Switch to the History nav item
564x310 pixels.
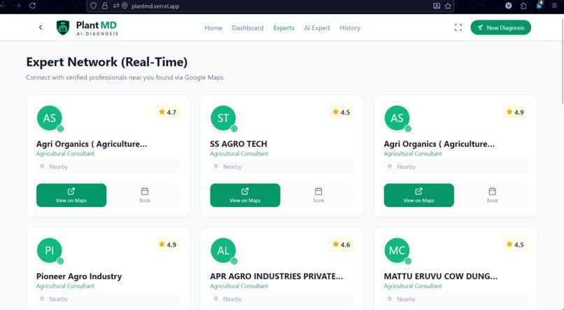[350, 28]
